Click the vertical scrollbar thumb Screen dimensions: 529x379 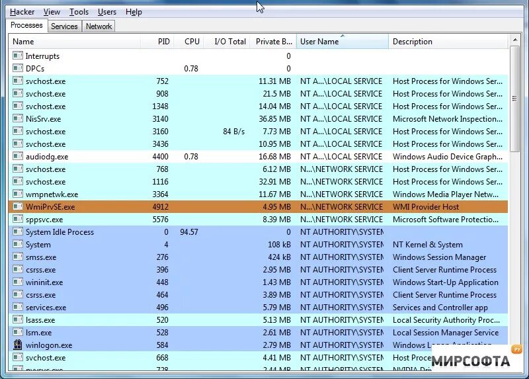pos(515,99)
